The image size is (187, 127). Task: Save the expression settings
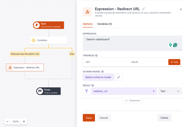89,118
